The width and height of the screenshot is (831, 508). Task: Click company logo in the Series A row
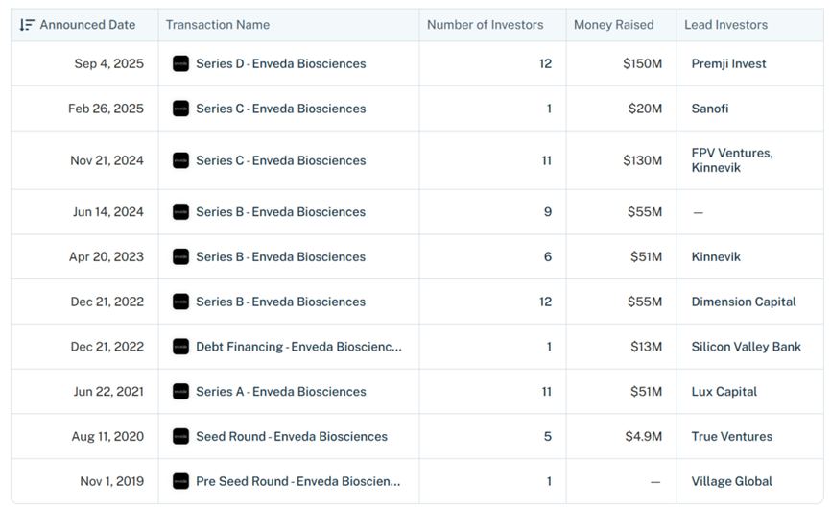tap(180, 392)
